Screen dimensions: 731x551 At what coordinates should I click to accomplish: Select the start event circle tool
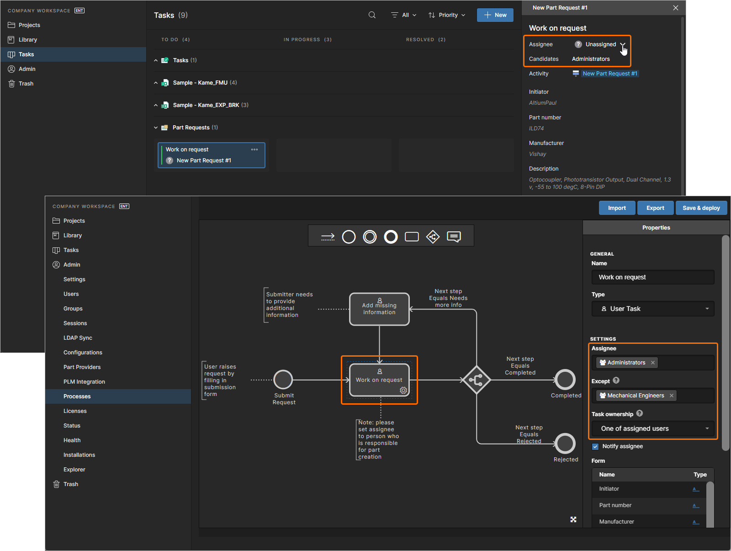coord(349,236)
